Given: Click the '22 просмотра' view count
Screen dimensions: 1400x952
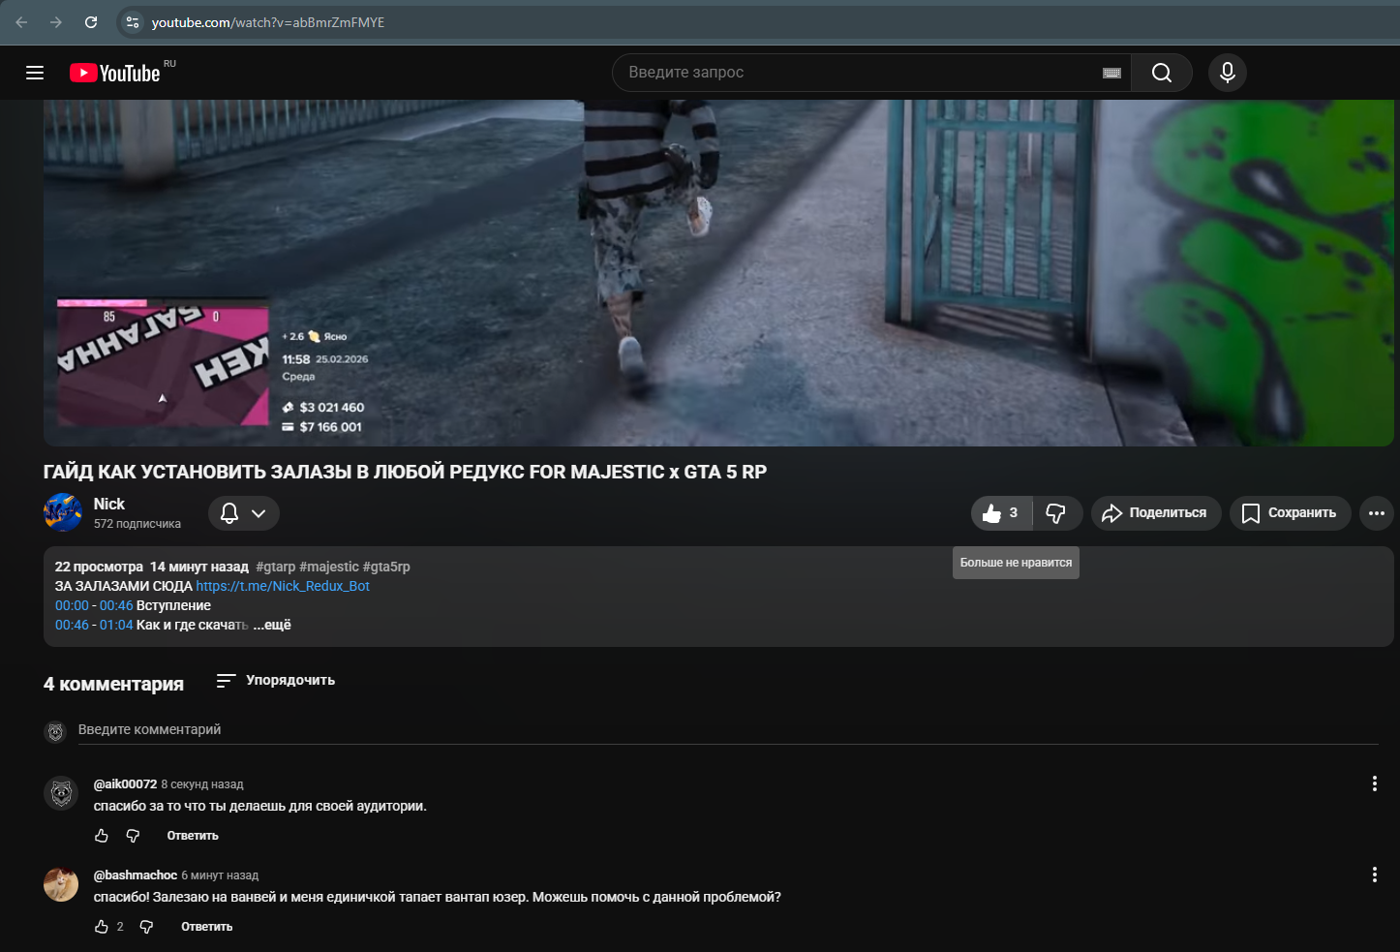Looking at the screenshot, I should (x=99, y=568).
